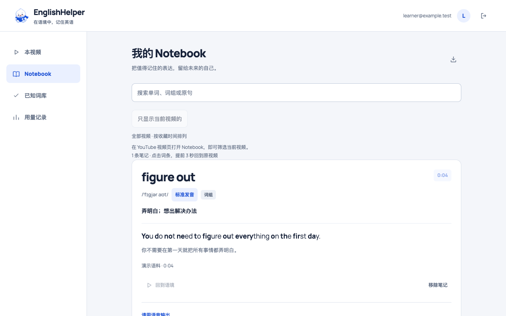This screenshot has width=506, height=316.
Task: Click the learner@example.test account email
Action: [x=427, y=16]
